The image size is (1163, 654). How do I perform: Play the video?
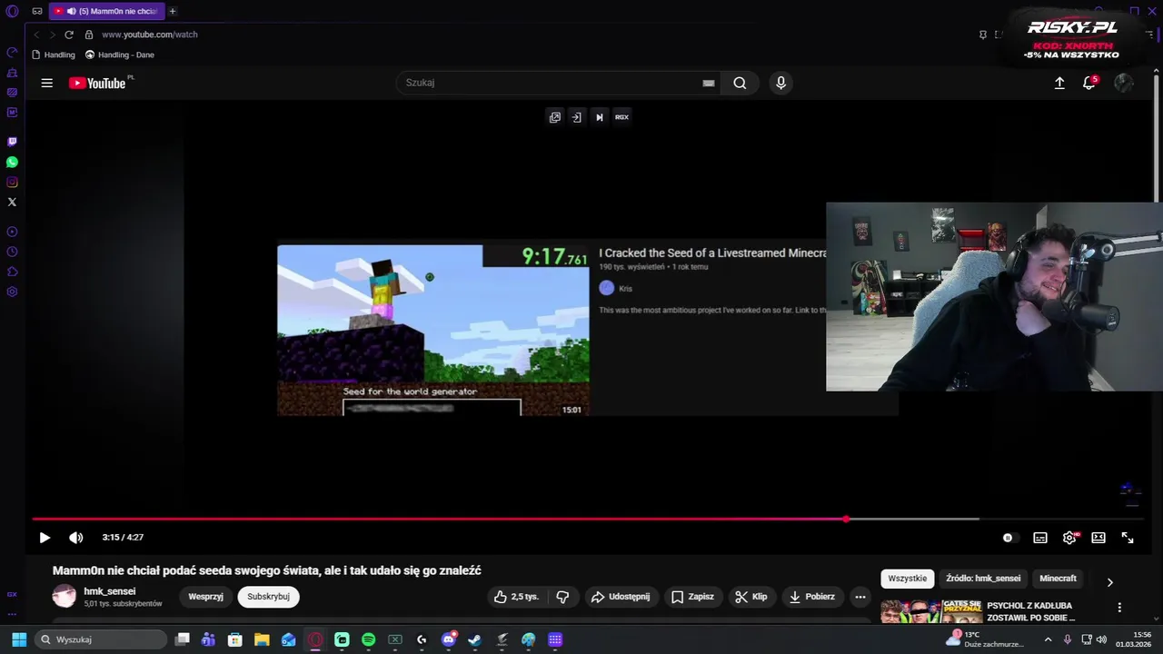point(45,538)
